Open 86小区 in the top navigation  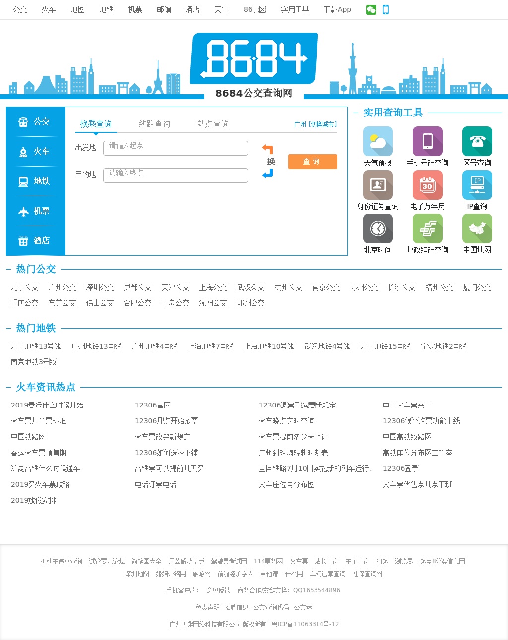[x=255, y=9]
